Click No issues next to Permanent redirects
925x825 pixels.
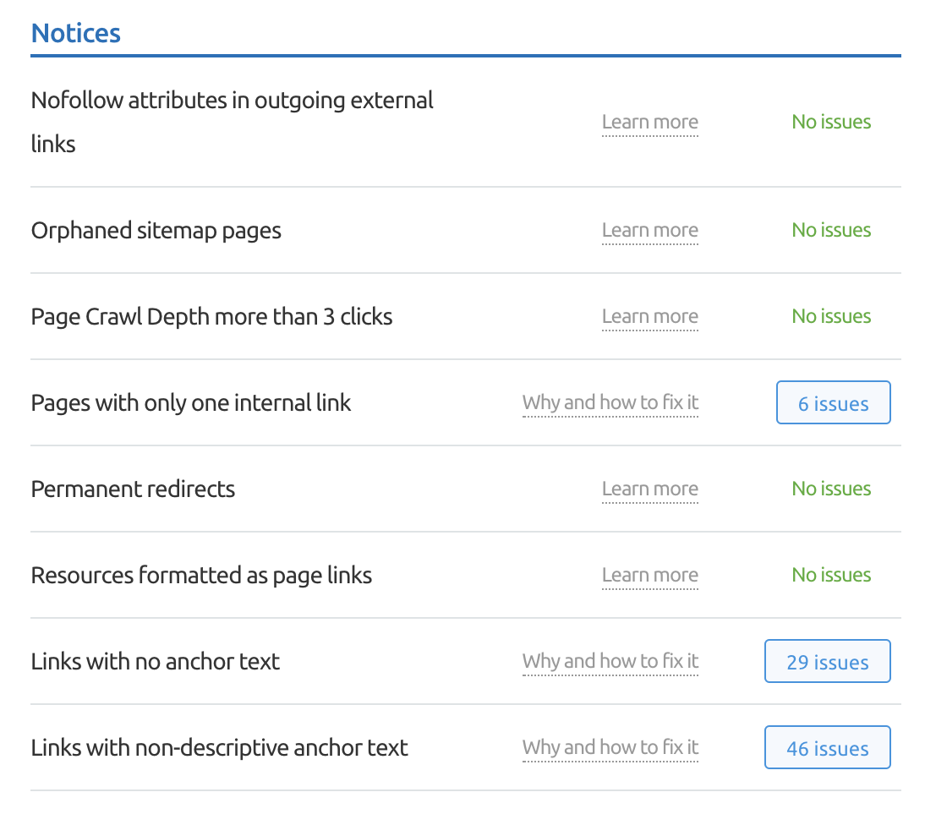pos(831,489)
